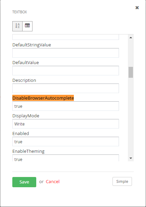Focus the Description text field
The height and width of the screenshot is (207, 146).
(x=66, y=88)
